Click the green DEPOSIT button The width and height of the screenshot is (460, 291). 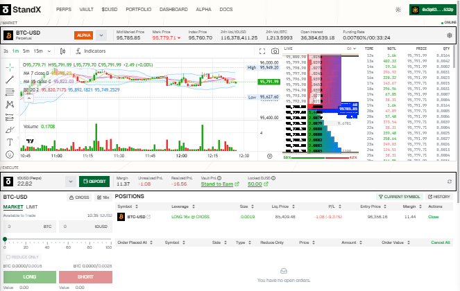click(x=94, y=182)
